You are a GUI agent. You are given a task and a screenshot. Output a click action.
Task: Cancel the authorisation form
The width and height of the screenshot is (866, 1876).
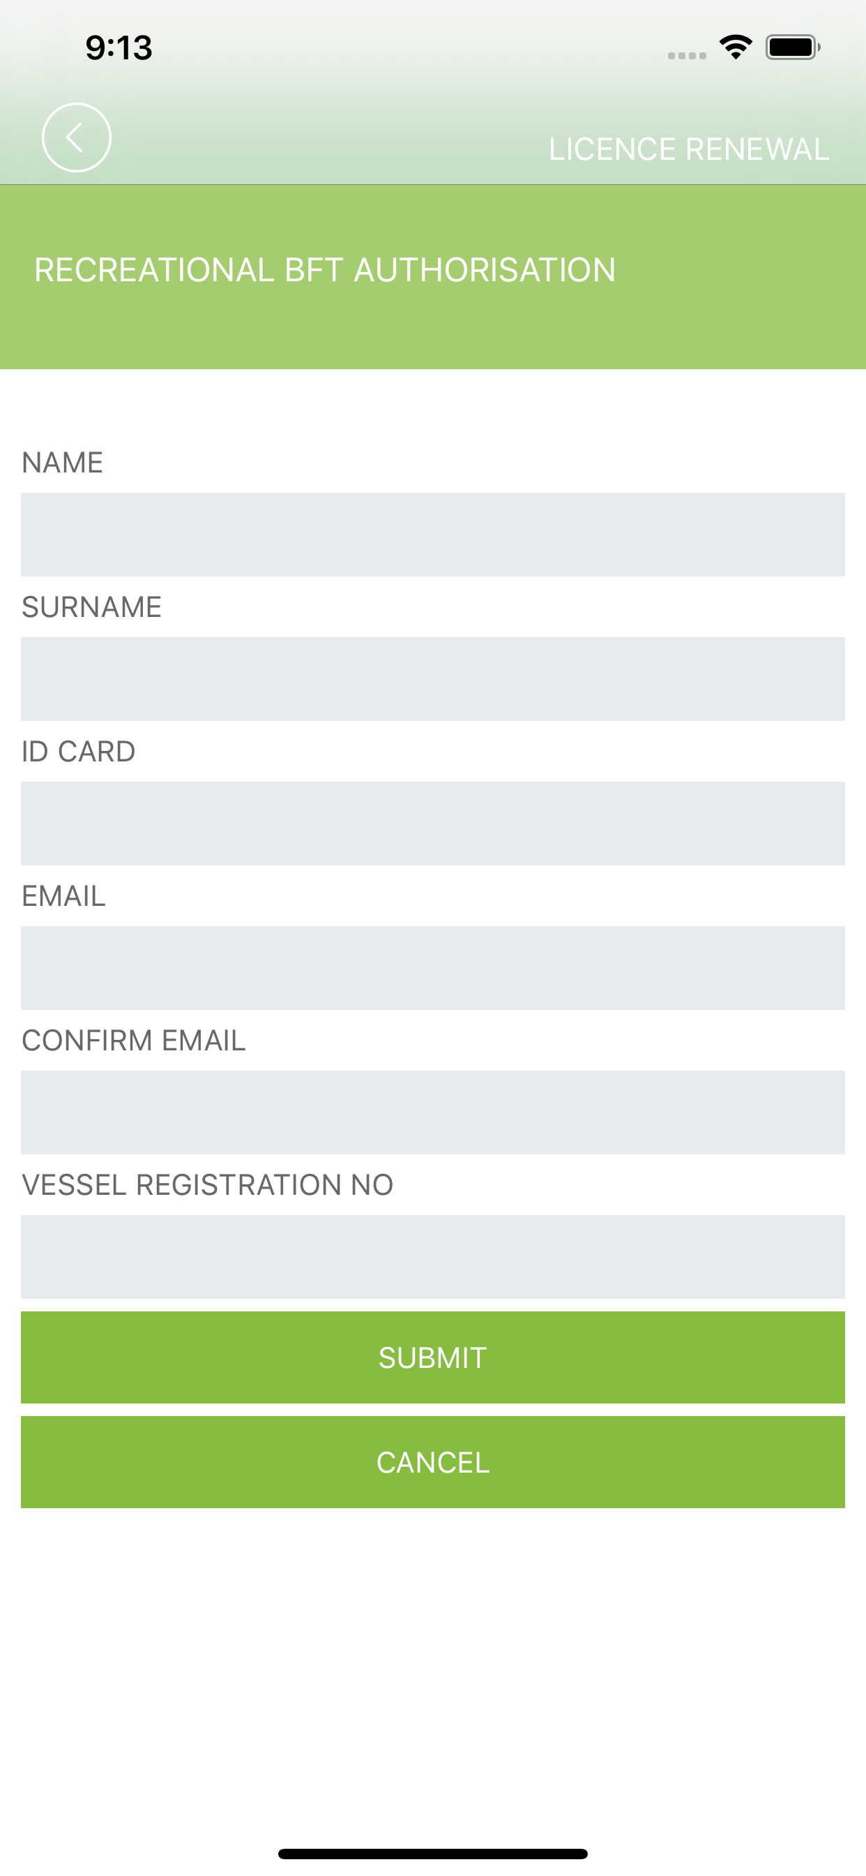433,1462
